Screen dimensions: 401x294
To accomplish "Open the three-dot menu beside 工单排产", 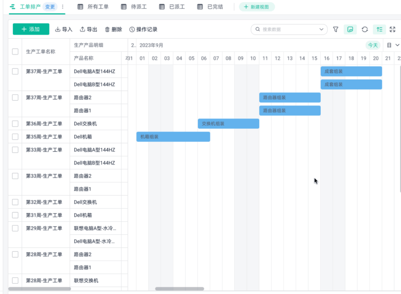I will (62, 7).
